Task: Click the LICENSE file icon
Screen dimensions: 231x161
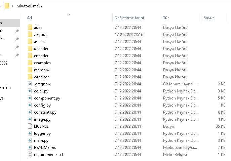Action: [30, 126]
